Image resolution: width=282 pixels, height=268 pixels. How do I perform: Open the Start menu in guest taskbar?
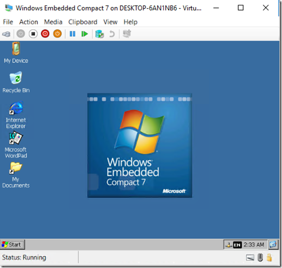pos(12,245)
